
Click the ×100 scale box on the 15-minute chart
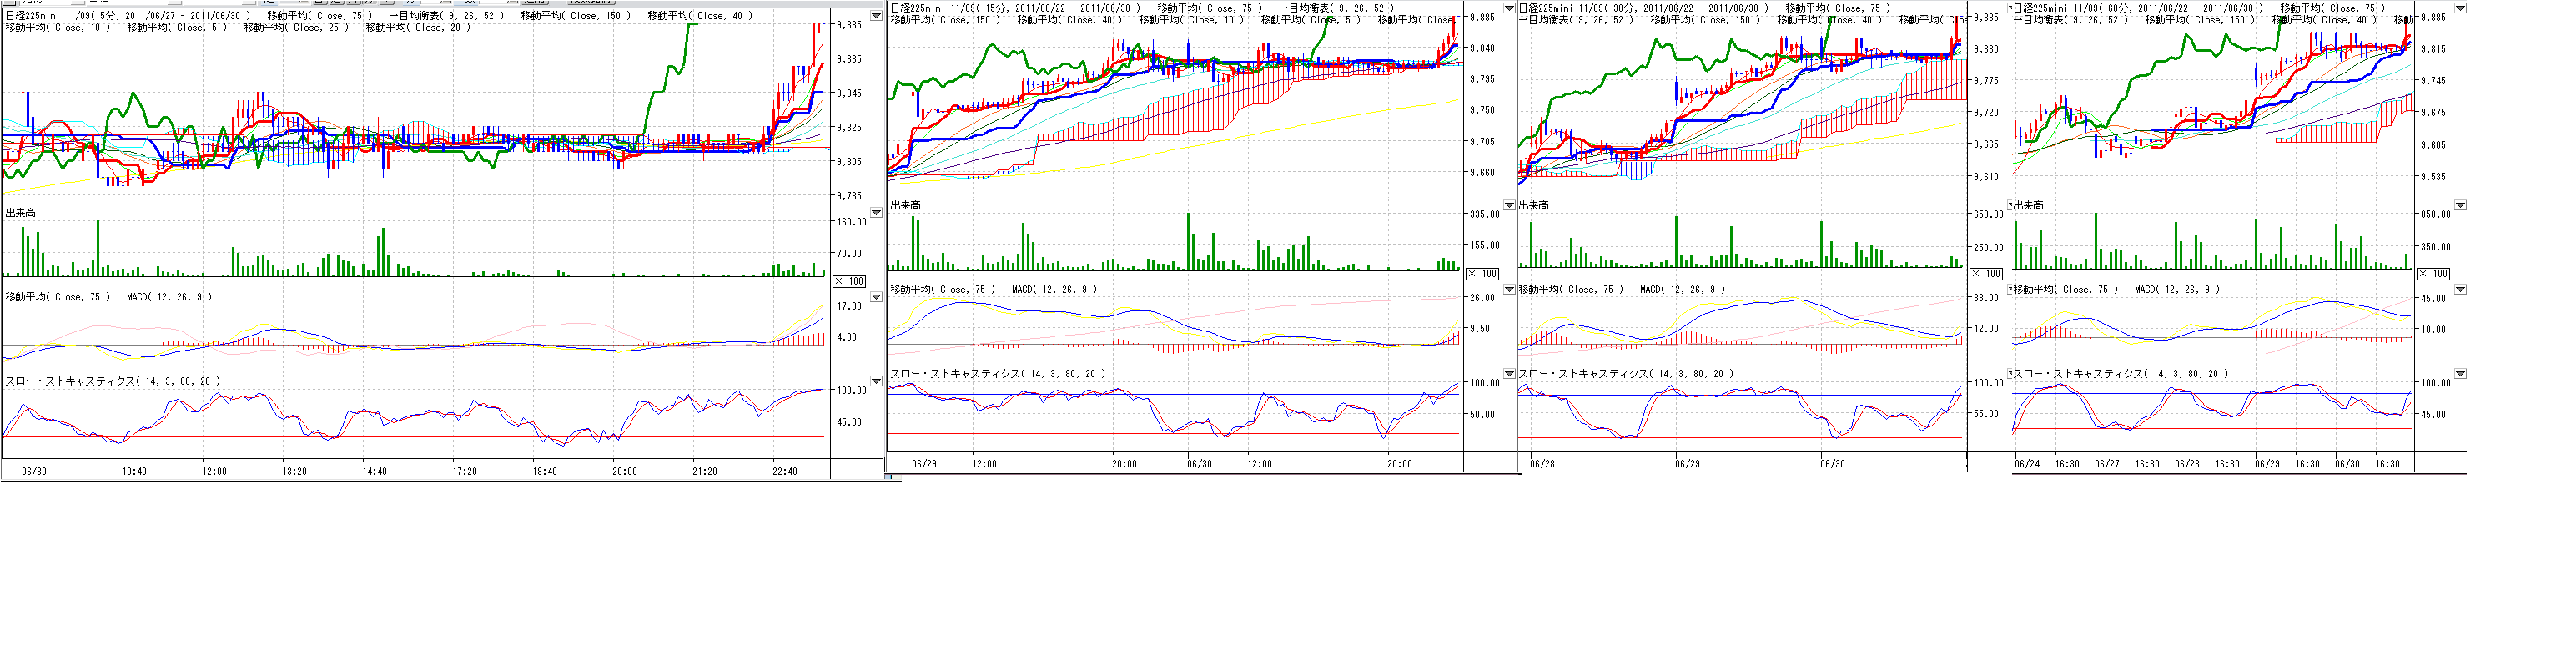pyautogui.click(x=1482, y=274)
